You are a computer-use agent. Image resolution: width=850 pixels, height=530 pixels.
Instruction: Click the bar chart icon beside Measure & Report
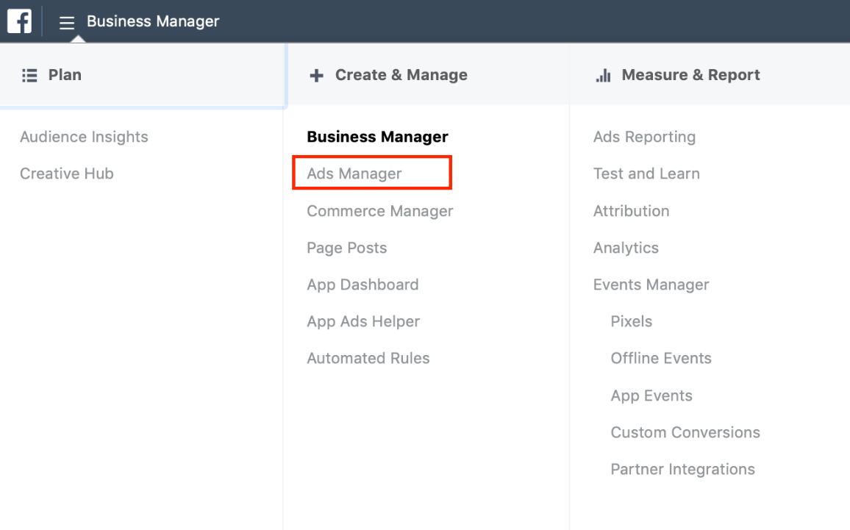pyautogui.click(x=603, y=75)
